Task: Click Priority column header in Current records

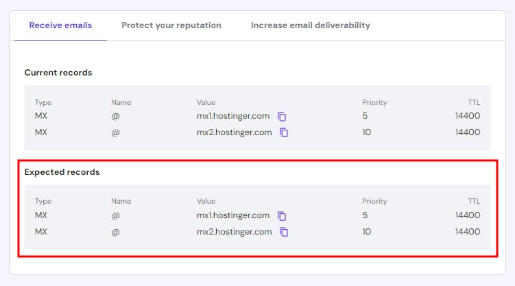Action: click(x=374, y=102)
